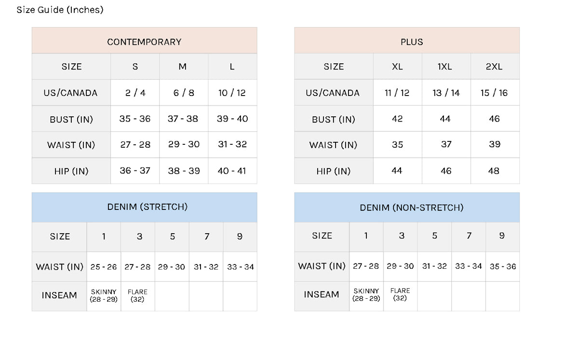564x348 pixels.
Task: Click the PLUS waist value 39
Action: (x=495, y=144)
